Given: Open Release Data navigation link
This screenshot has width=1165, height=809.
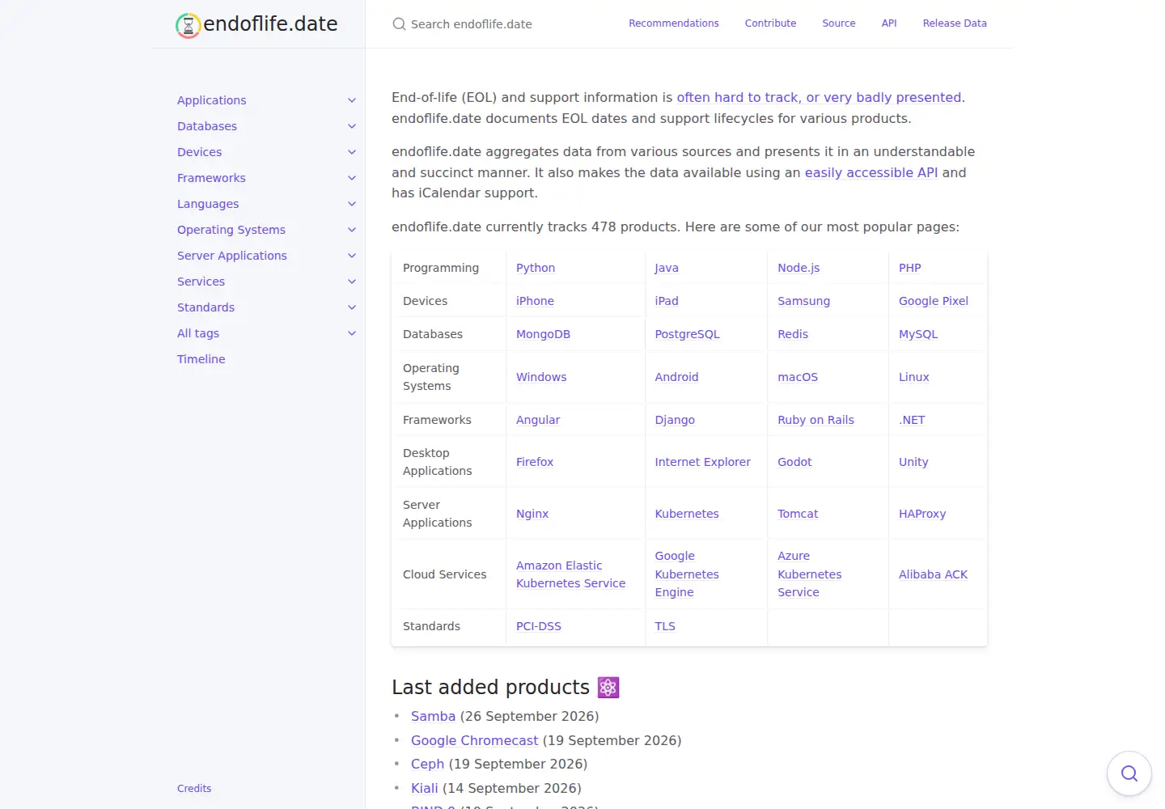Looking at the screenshot, I should pyautogui.click(x=955, y=23).
